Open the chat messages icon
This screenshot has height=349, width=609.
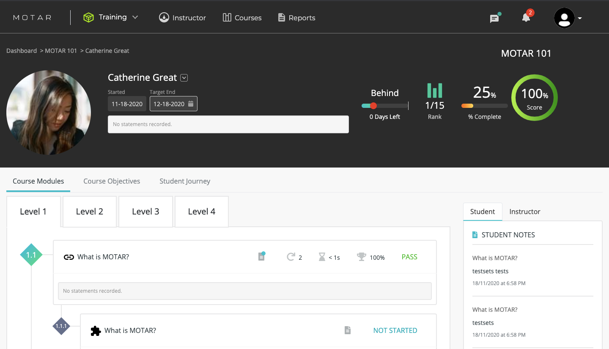(495, 18)
